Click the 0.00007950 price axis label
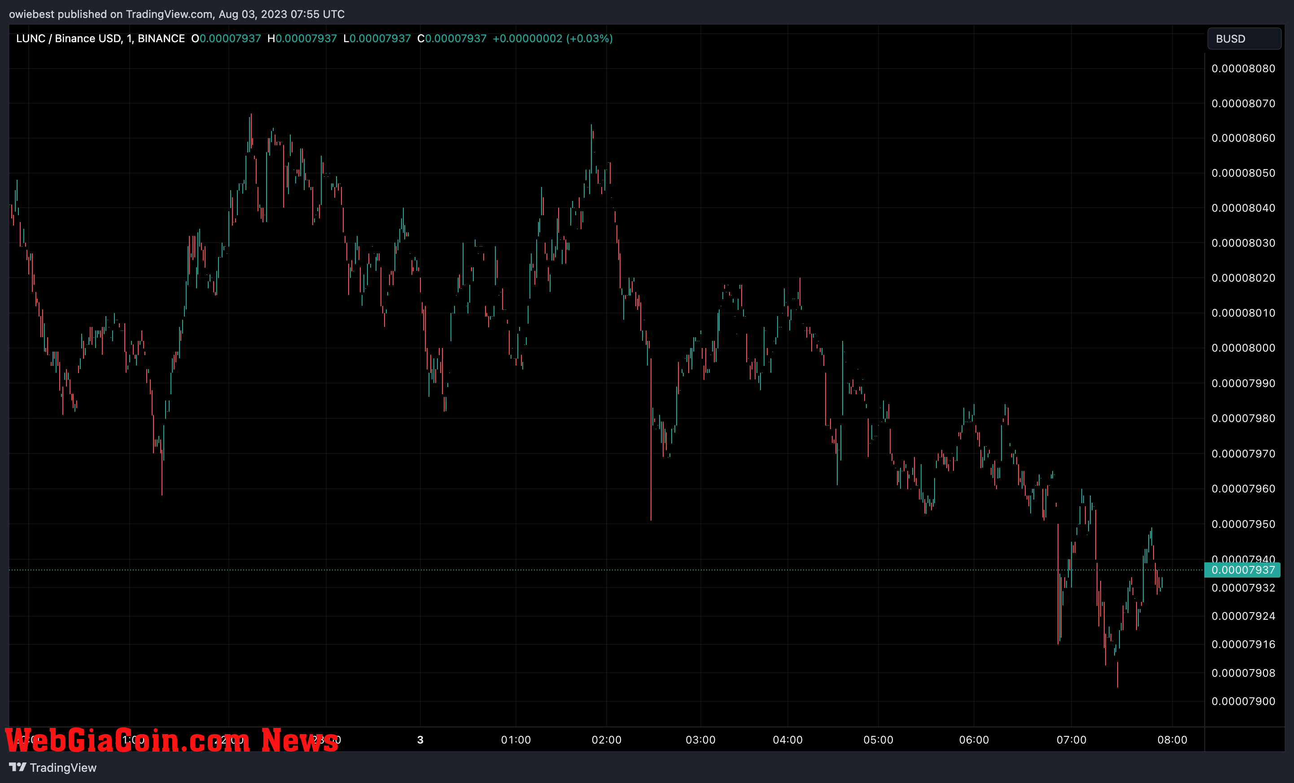Image resolution: width=1294 pixels, height=783 pixels. (x=1243, y=524)
